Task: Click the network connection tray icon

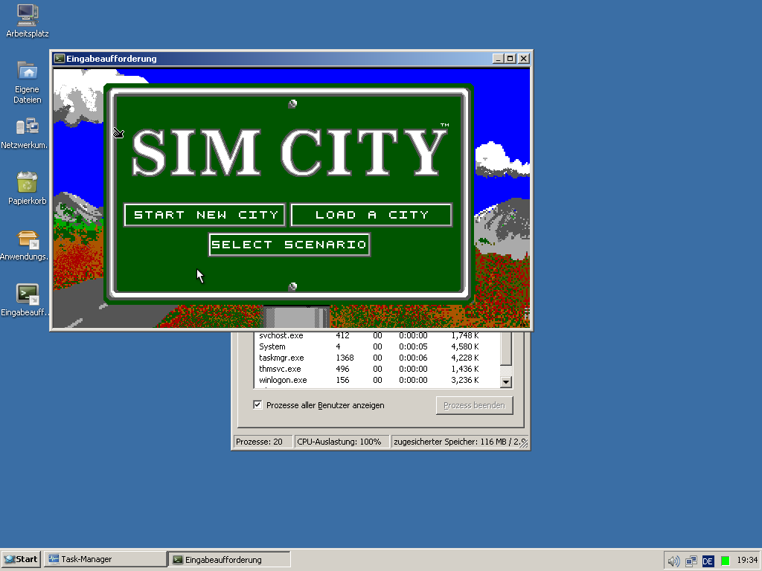Action: (x=691, y=561)
